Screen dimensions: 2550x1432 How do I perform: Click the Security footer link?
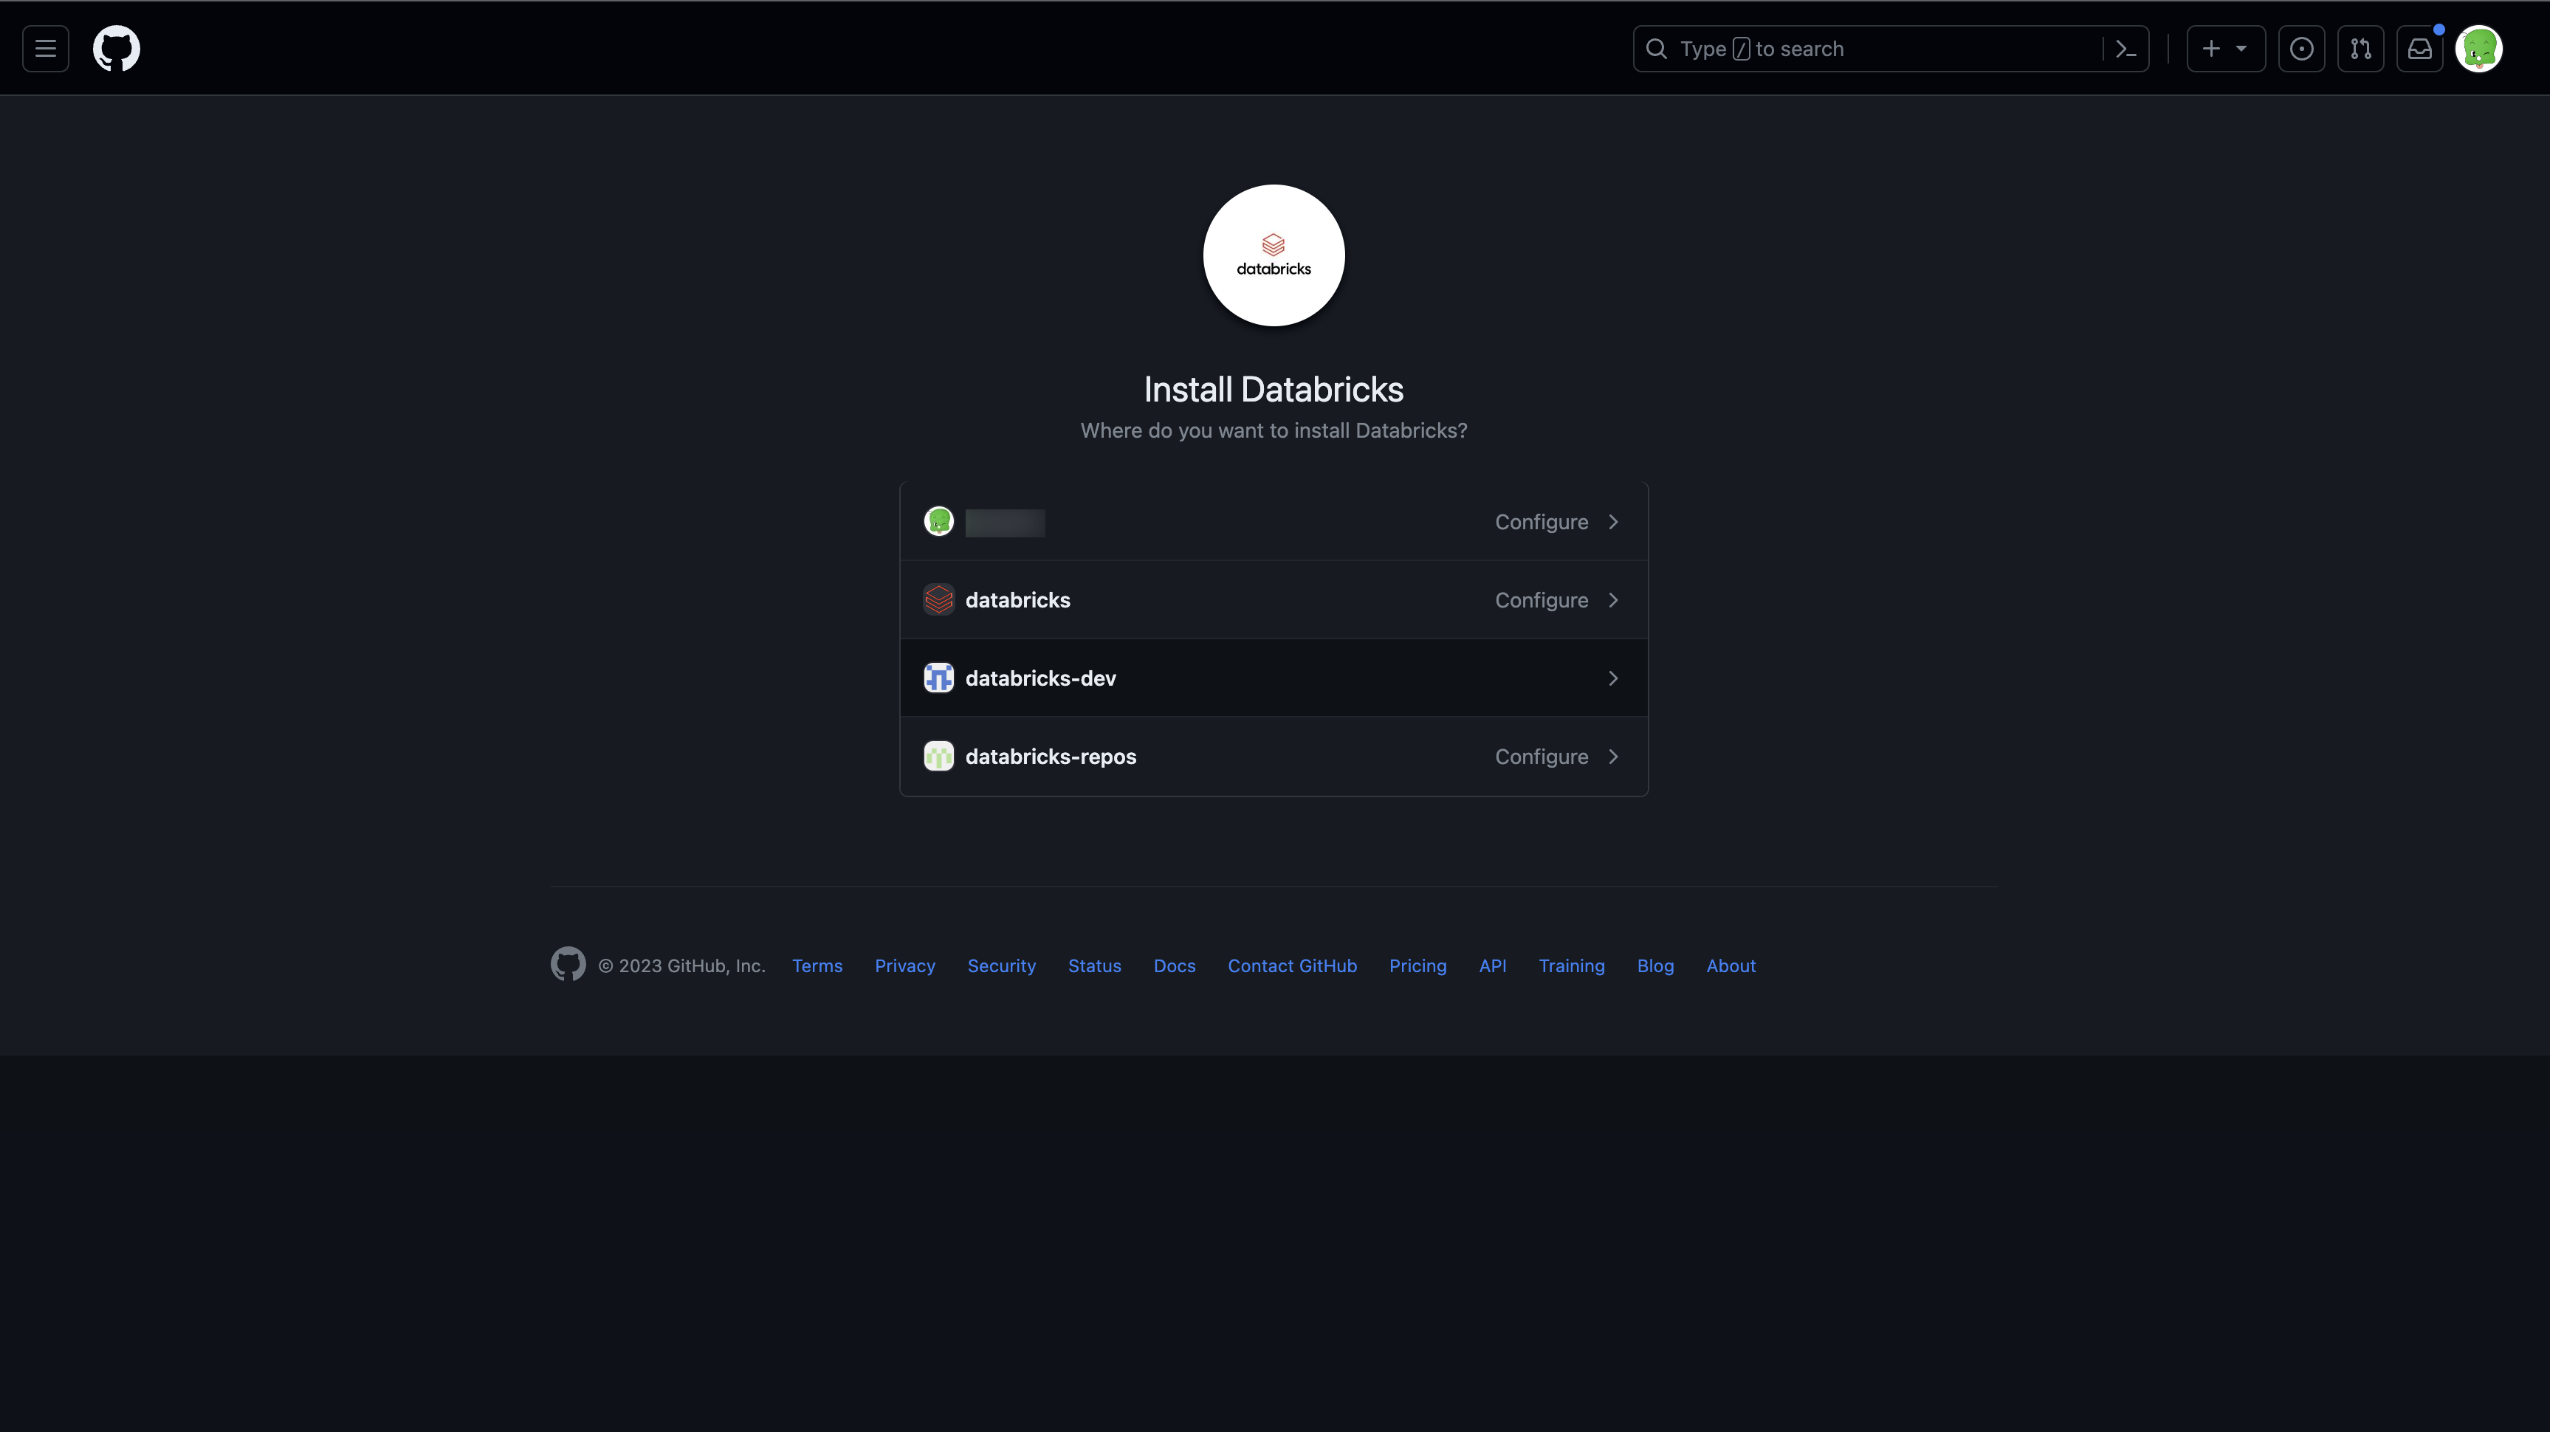click(x=1000, y=965)
